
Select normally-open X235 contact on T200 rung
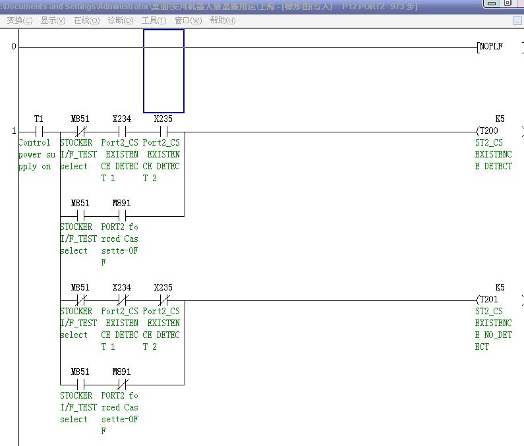[x=163, y=131]
